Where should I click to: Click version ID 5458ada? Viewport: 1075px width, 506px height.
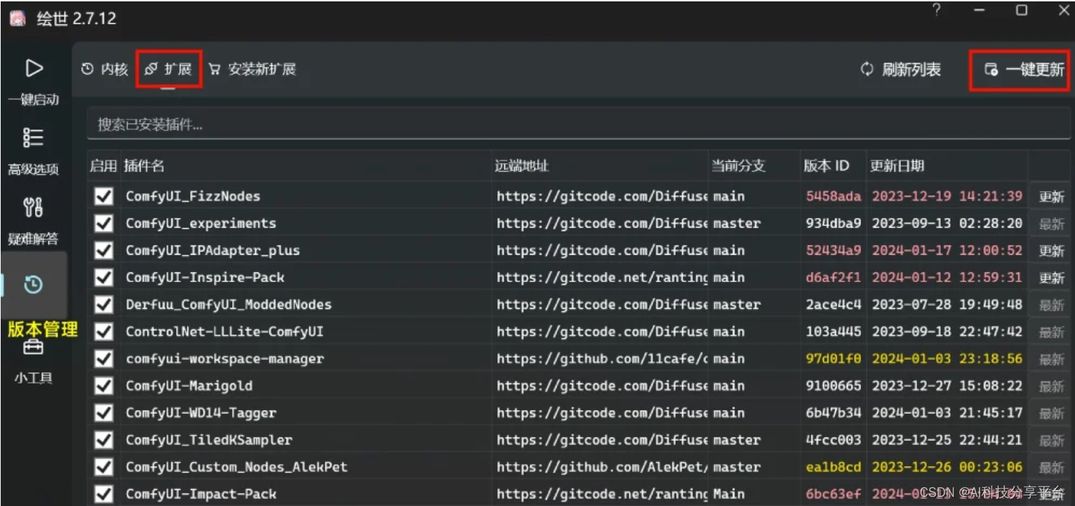point(834,197)
